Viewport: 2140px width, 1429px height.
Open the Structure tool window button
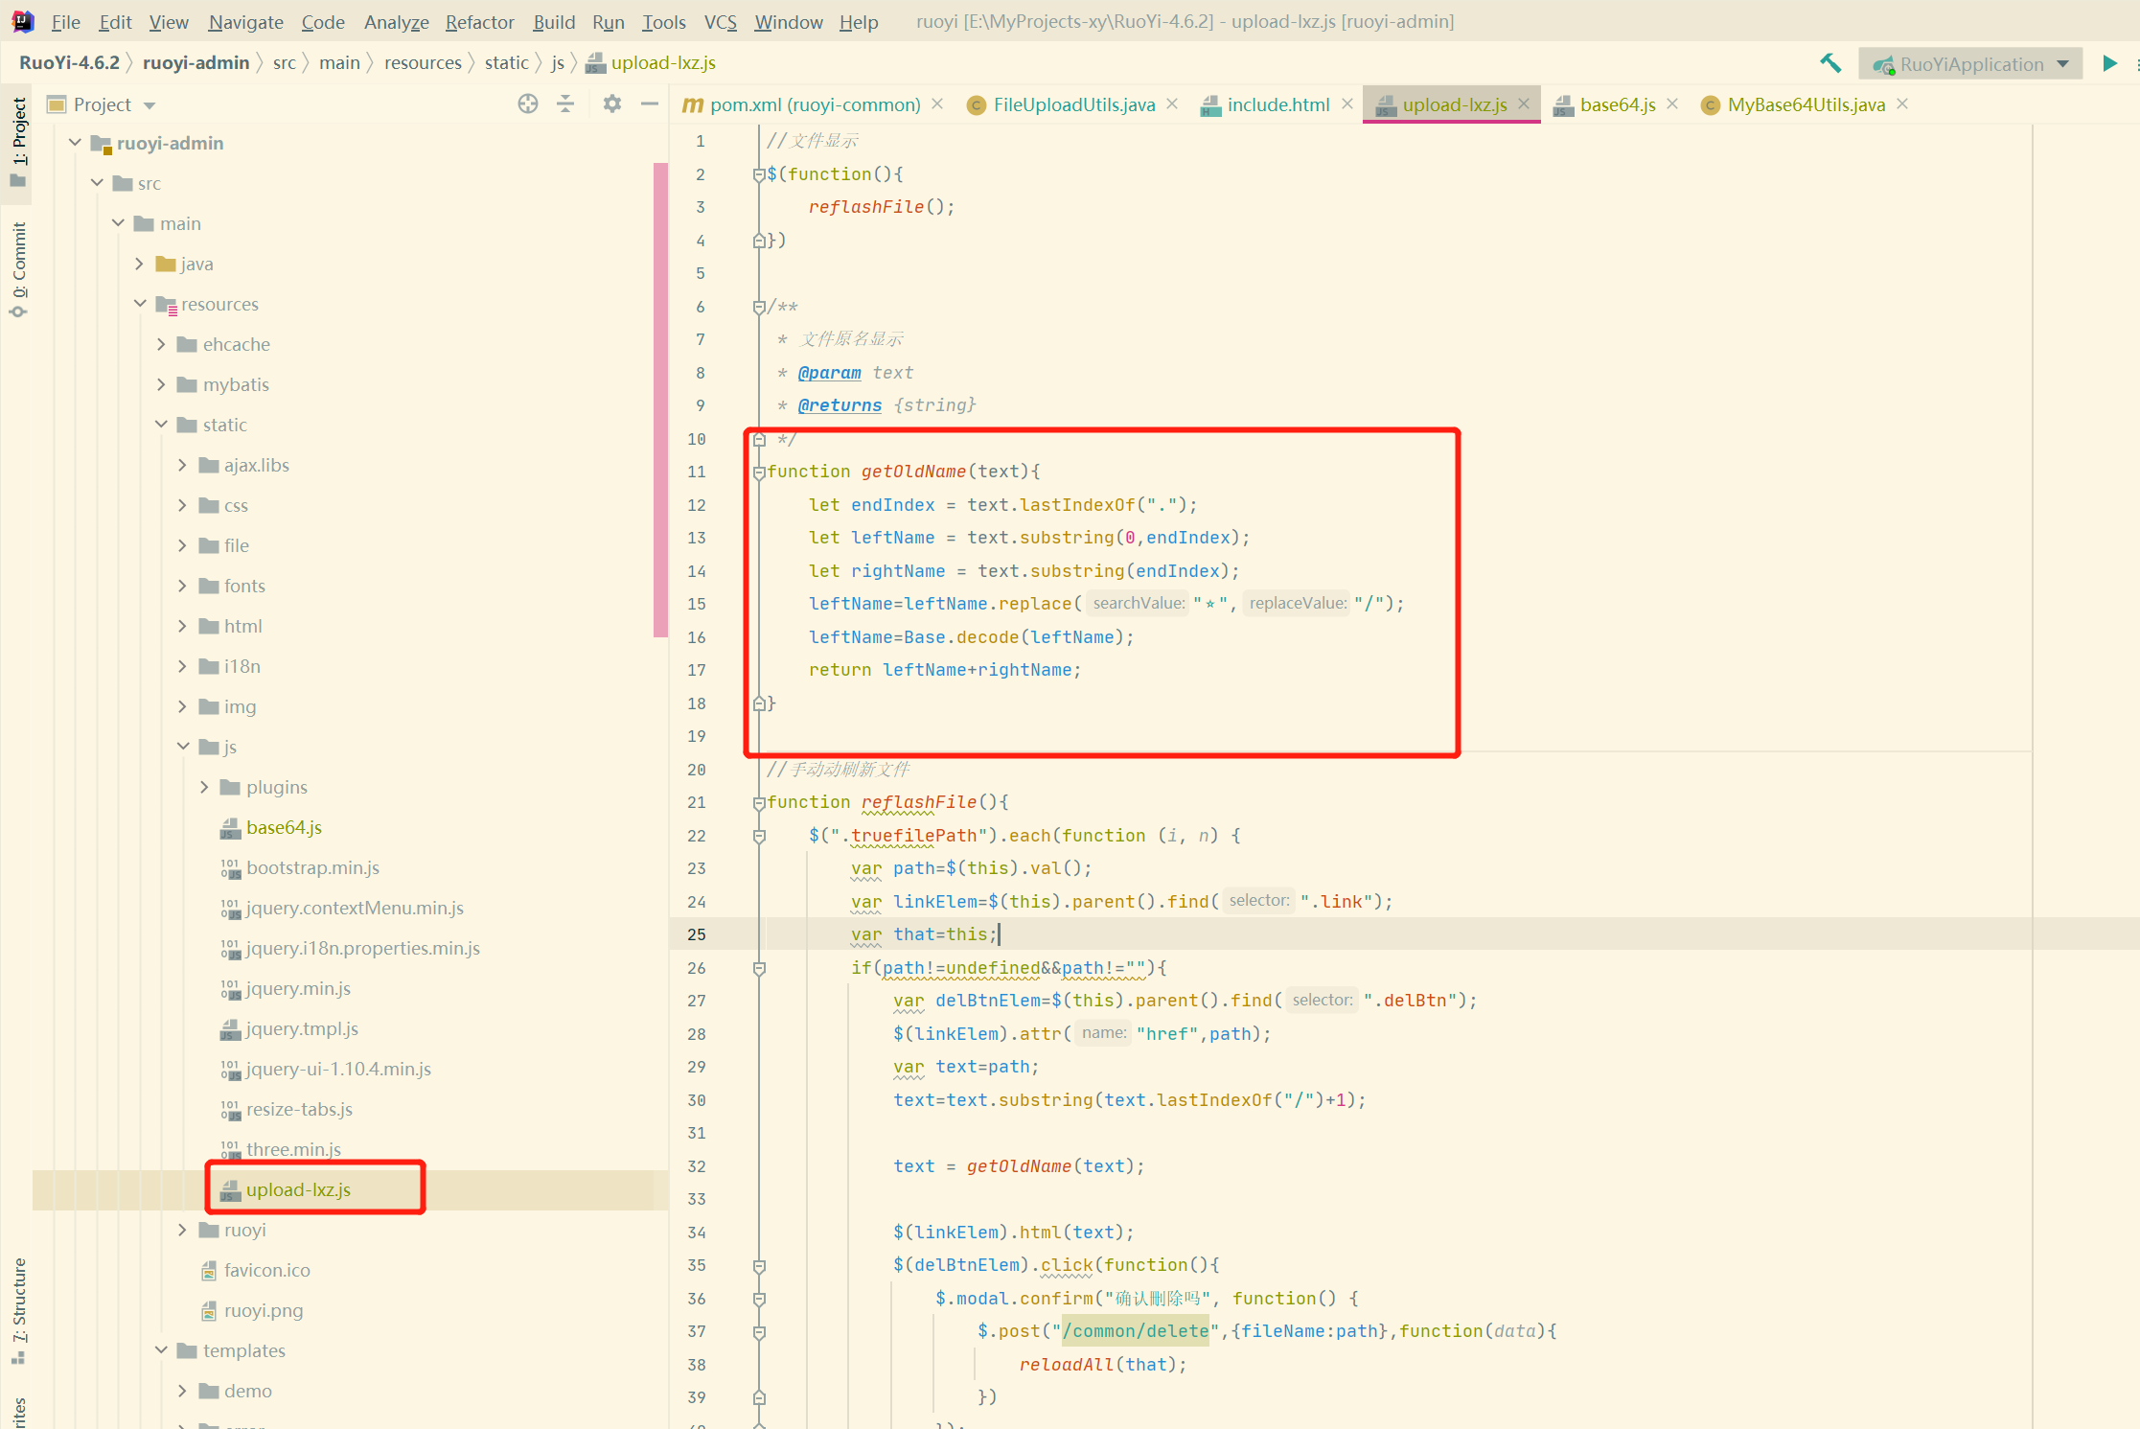(x=18, y=1311)
